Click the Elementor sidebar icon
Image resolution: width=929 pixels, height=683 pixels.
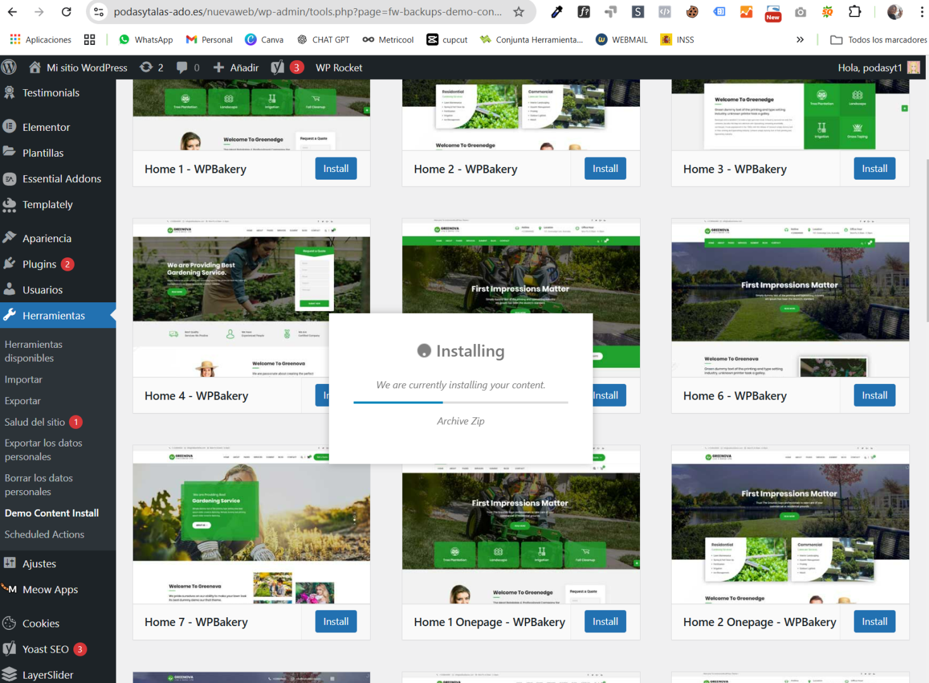click(x=9, y=126)
